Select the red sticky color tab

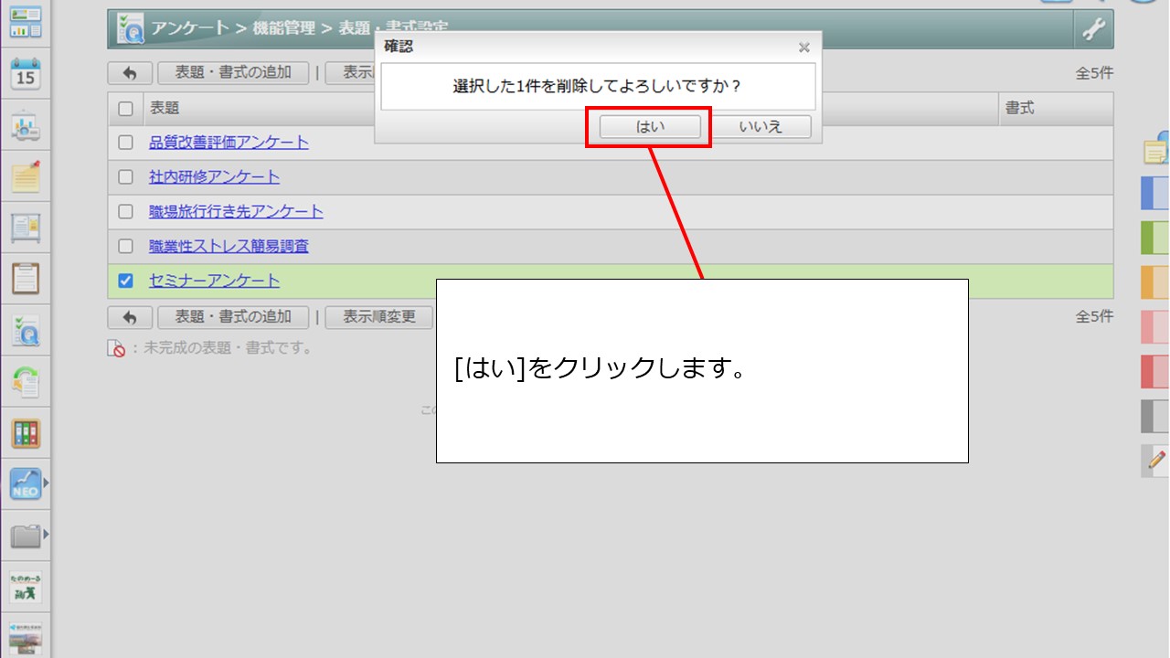pos(1155,371)
